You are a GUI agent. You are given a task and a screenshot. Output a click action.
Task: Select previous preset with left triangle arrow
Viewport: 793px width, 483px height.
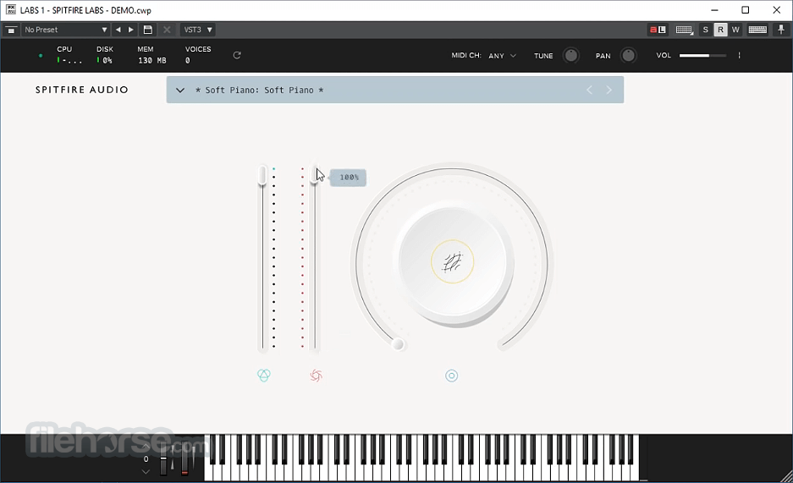pyautogui.click(x=118, y=30)
